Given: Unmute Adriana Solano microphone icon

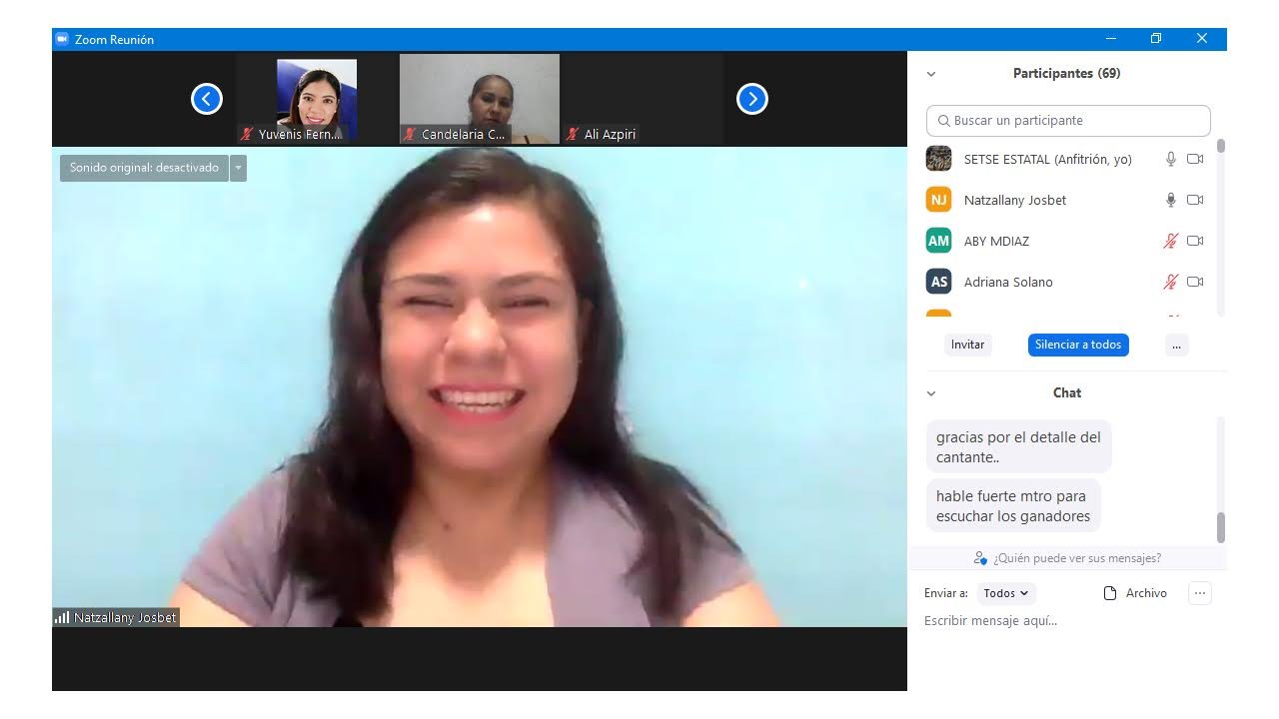Looking at the screenshot, I should point(1171,282).
